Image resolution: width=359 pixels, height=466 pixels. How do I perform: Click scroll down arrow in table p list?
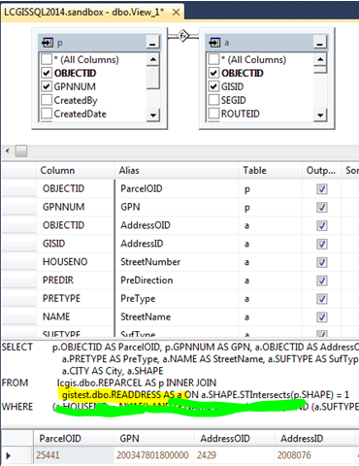(152, 115)
